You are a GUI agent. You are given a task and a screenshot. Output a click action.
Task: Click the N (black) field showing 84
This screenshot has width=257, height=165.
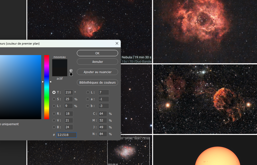(x=103, y=134)
